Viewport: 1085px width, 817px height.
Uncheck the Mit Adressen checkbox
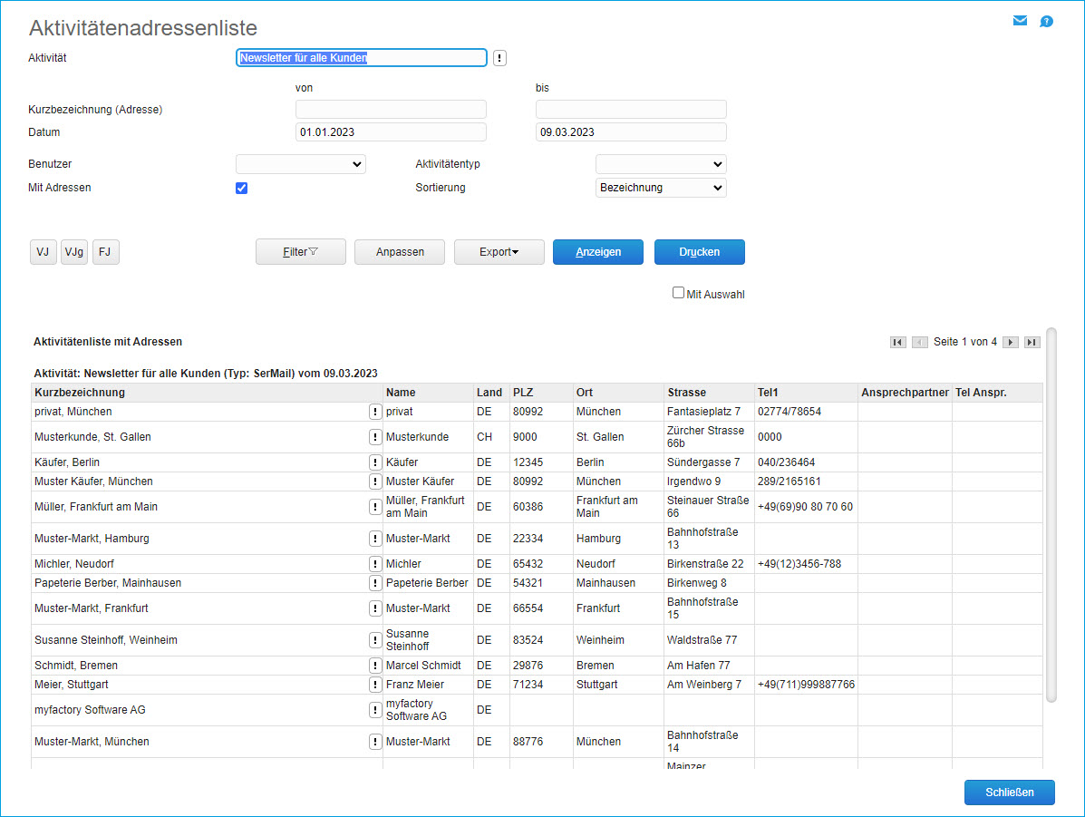coord(241,189)
